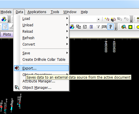Click the XYZ coordinates icon

coord(104,27)
